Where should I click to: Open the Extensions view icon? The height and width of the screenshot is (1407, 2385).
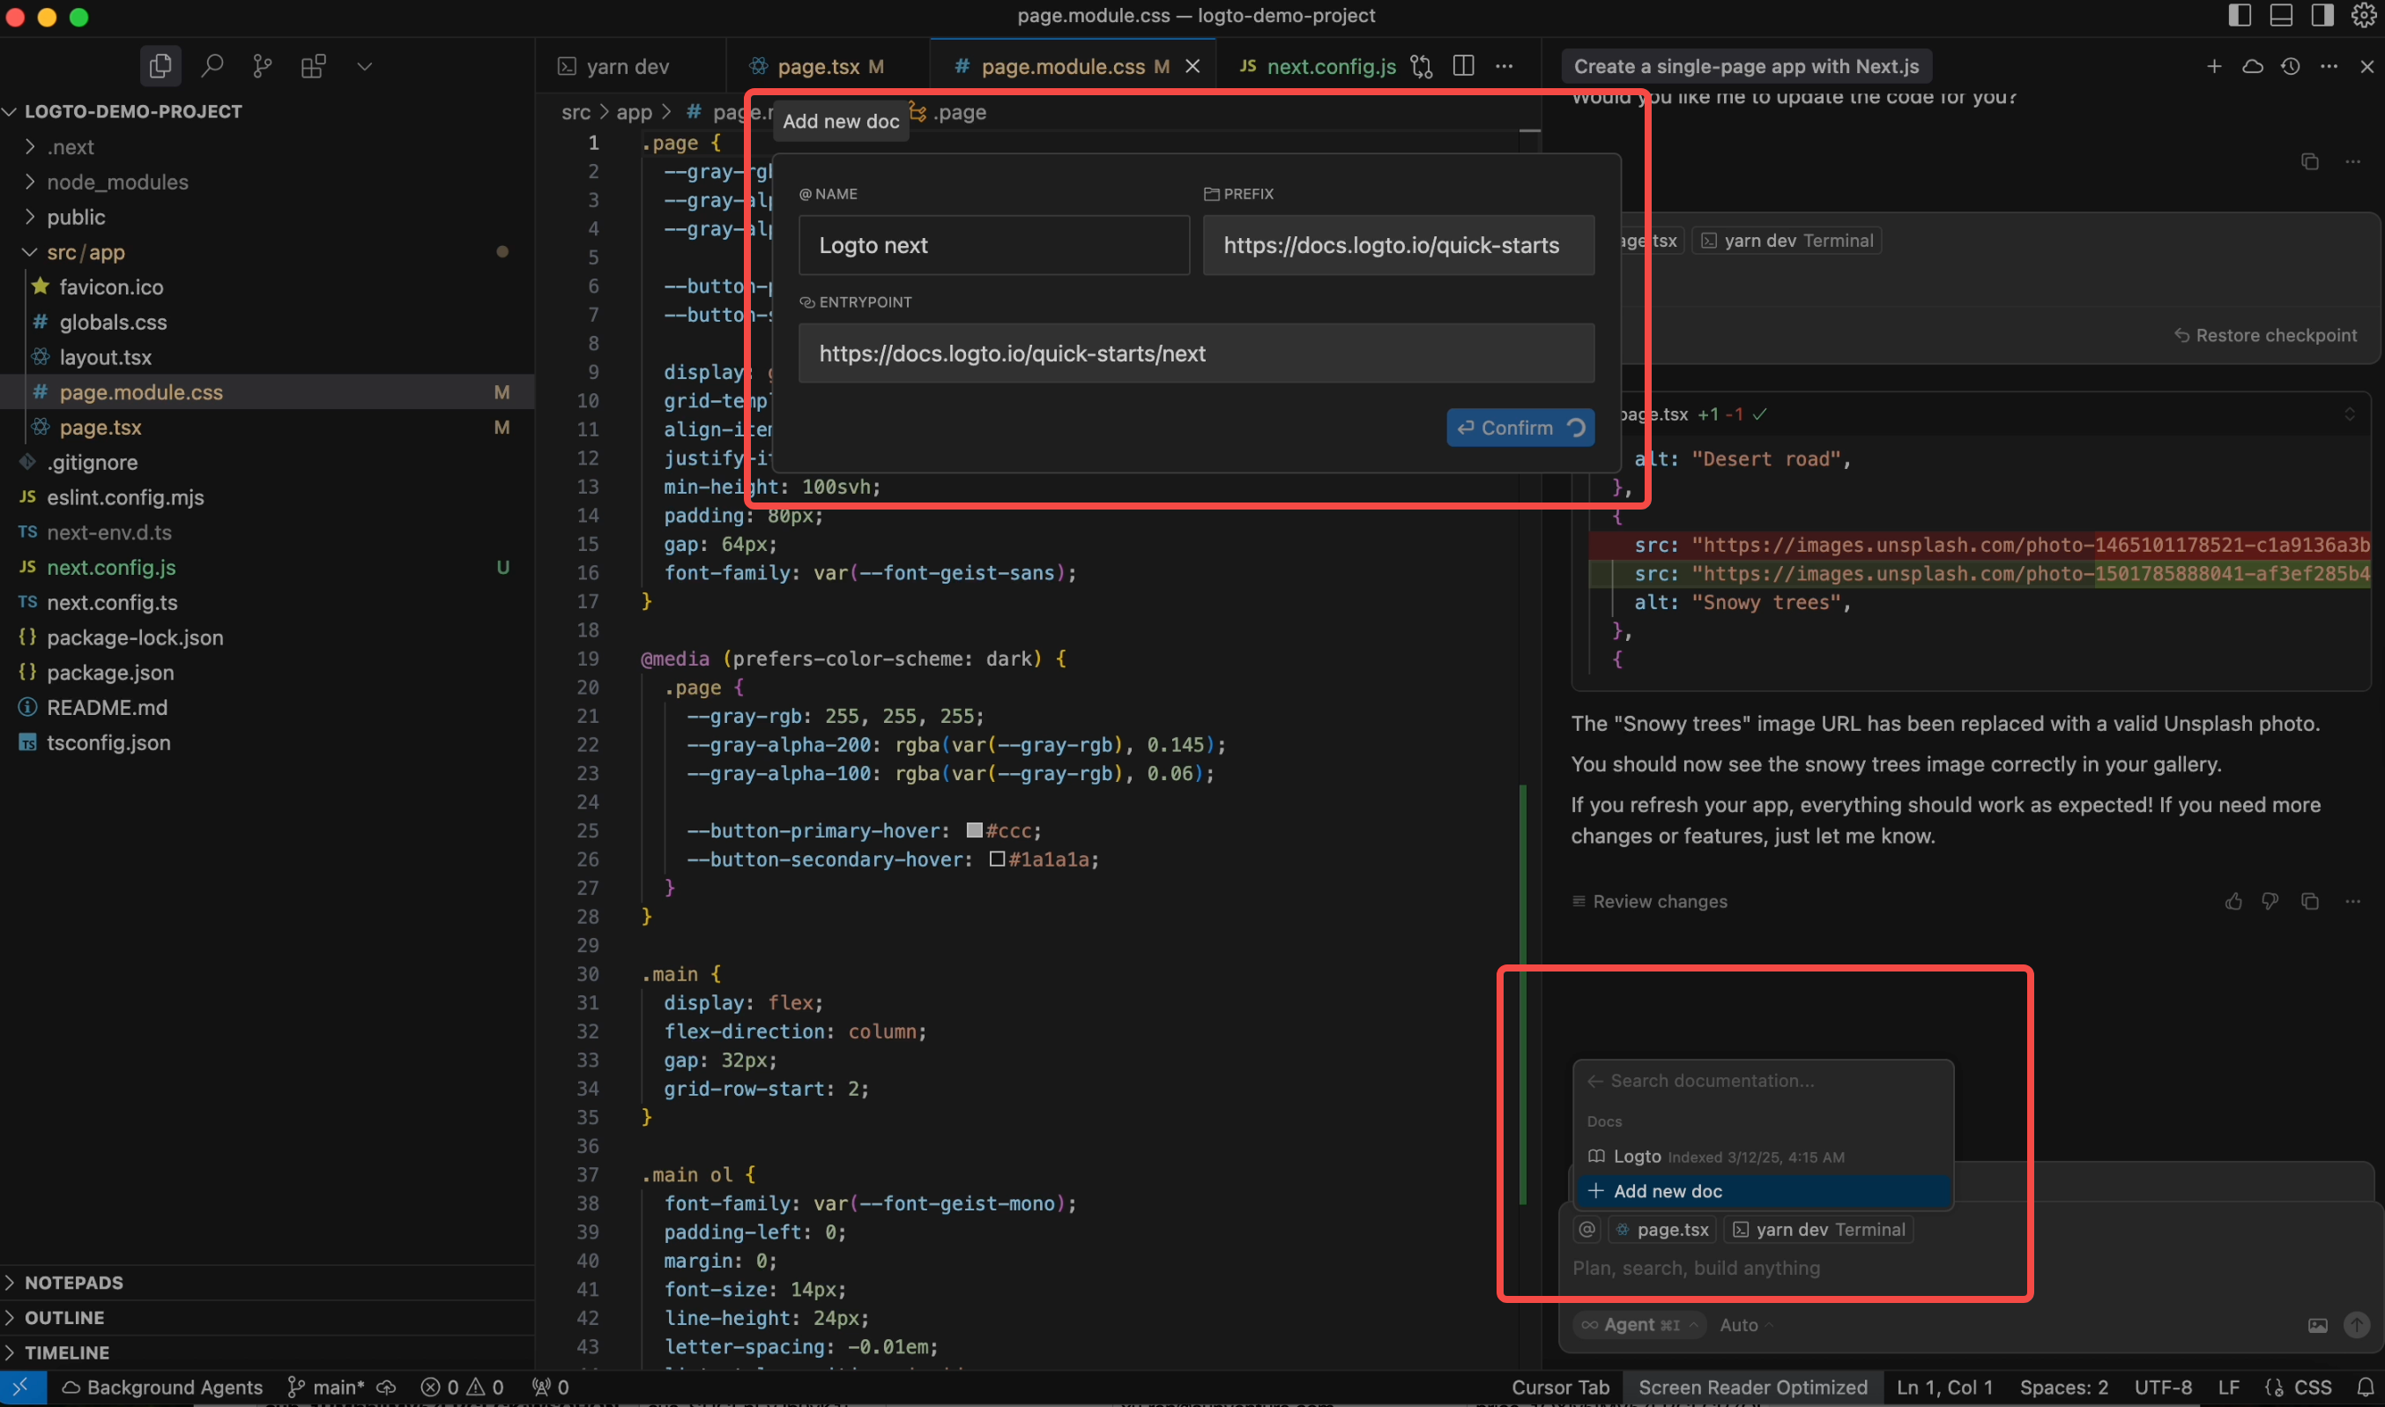click(x=314, y=65)
